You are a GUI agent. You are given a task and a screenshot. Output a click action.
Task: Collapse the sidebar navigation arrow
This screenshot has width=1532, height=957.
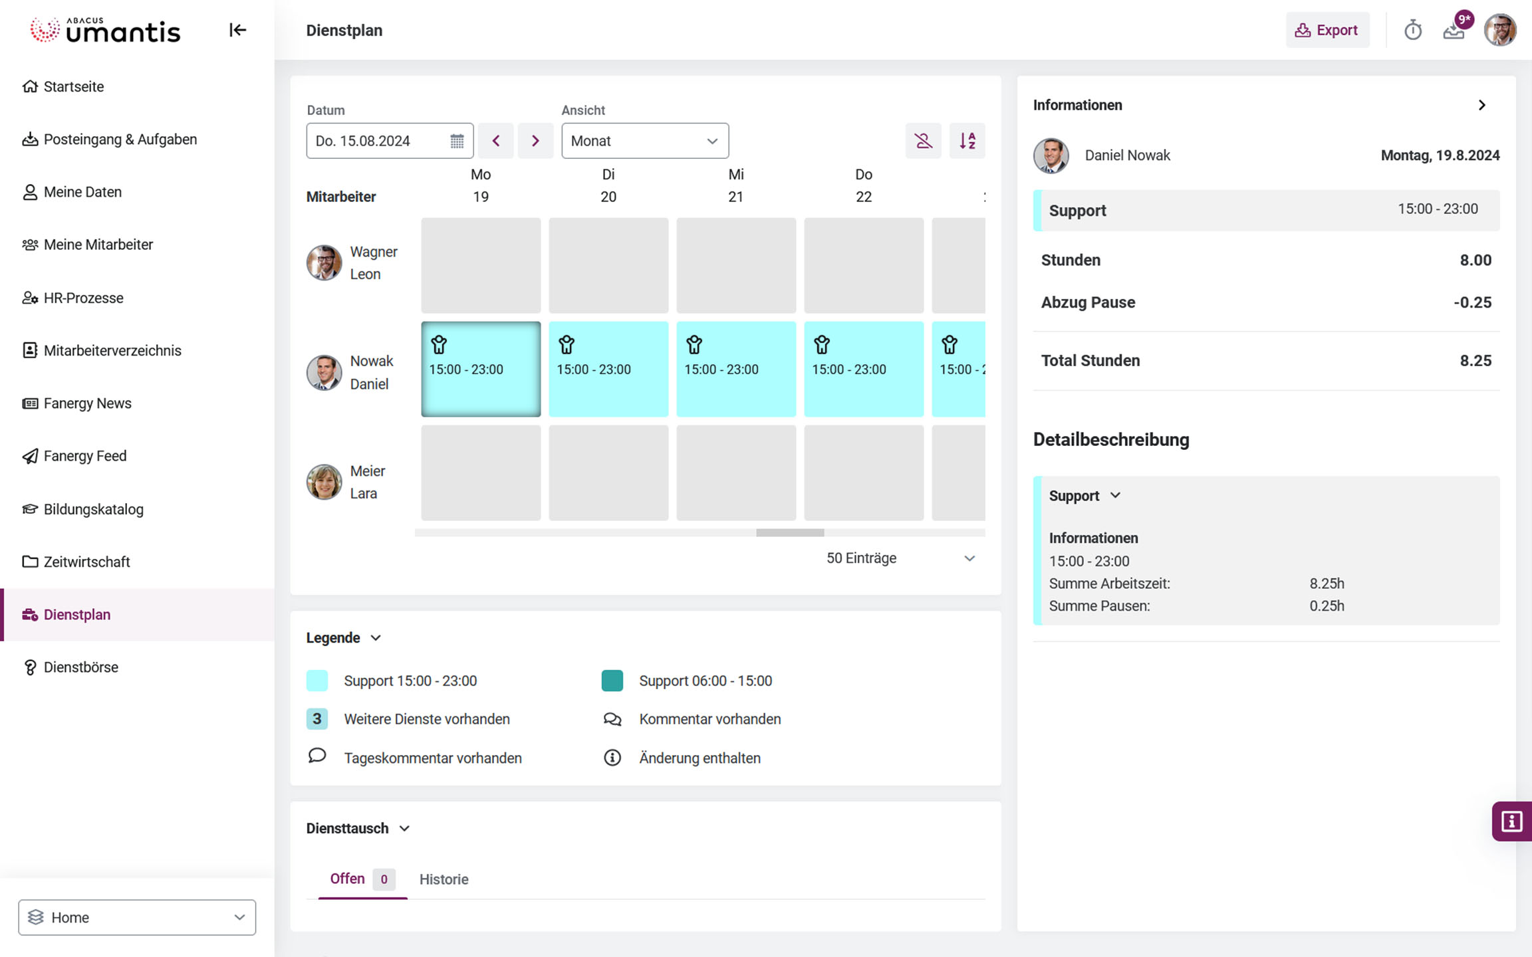pyautogui.click(x=237, y=30)
